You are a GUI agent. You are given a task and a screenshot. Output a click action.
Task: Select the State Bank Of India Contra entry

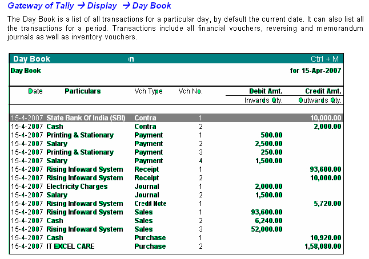tap(86, 118)
